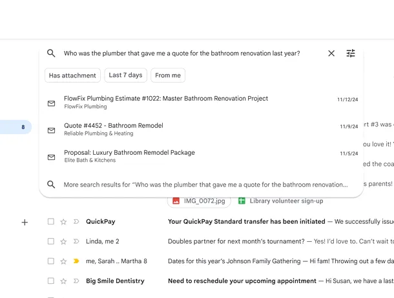
Task: Open IMG_0072.jpg attachment chip
Action: click(x=199, y=201)
